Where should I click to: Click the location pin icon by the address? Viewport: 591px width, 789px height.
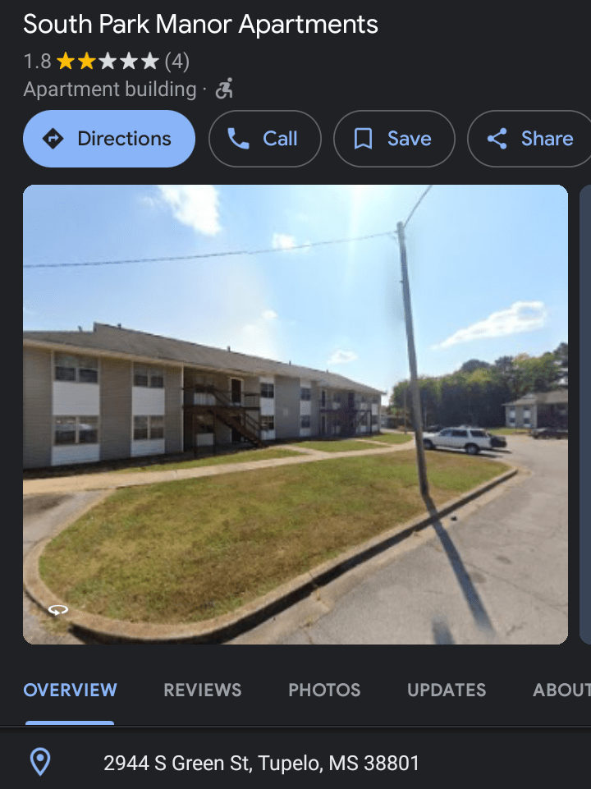40,762
